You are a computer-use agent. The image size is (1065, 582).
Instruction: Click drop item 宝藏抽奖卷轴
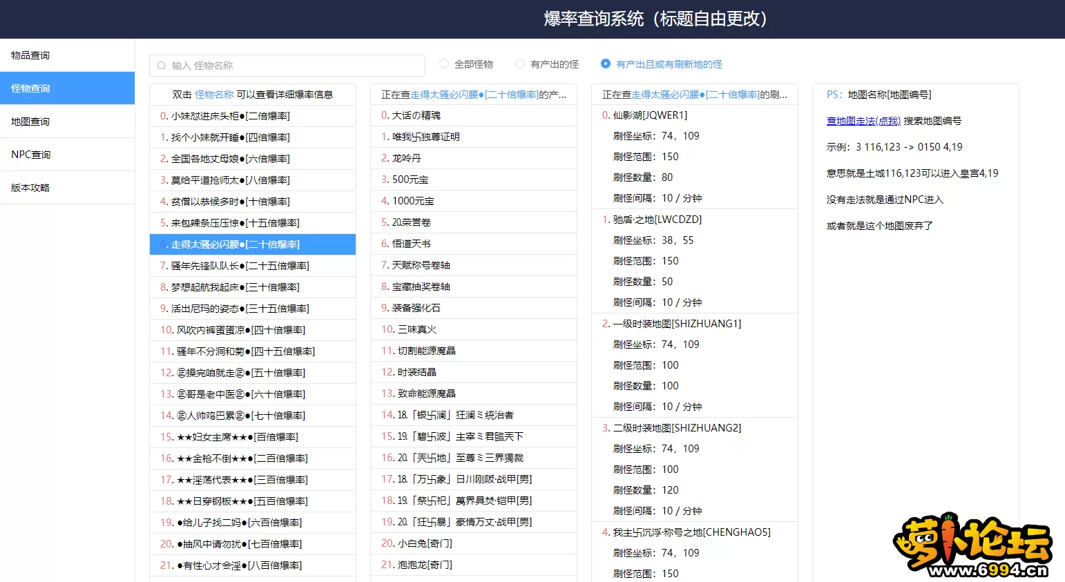pyautogui.click(x=474, y=287)
